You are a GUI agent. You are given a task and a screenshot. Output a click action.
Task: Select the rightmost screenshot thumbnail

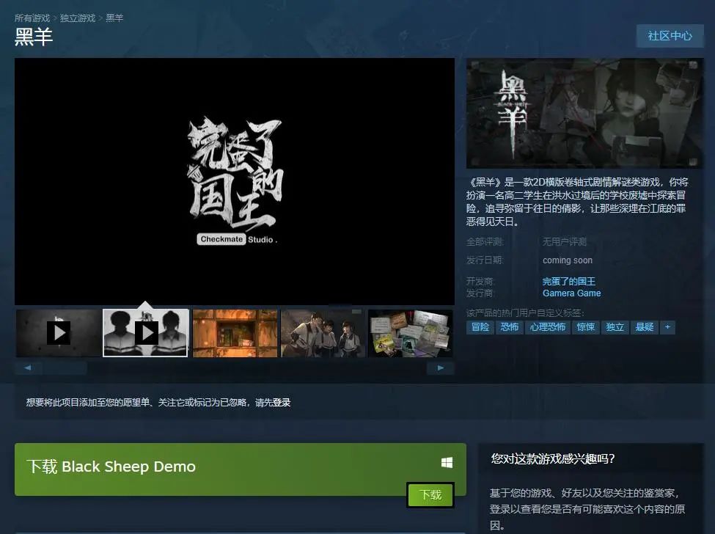click(x=410, y=332)
